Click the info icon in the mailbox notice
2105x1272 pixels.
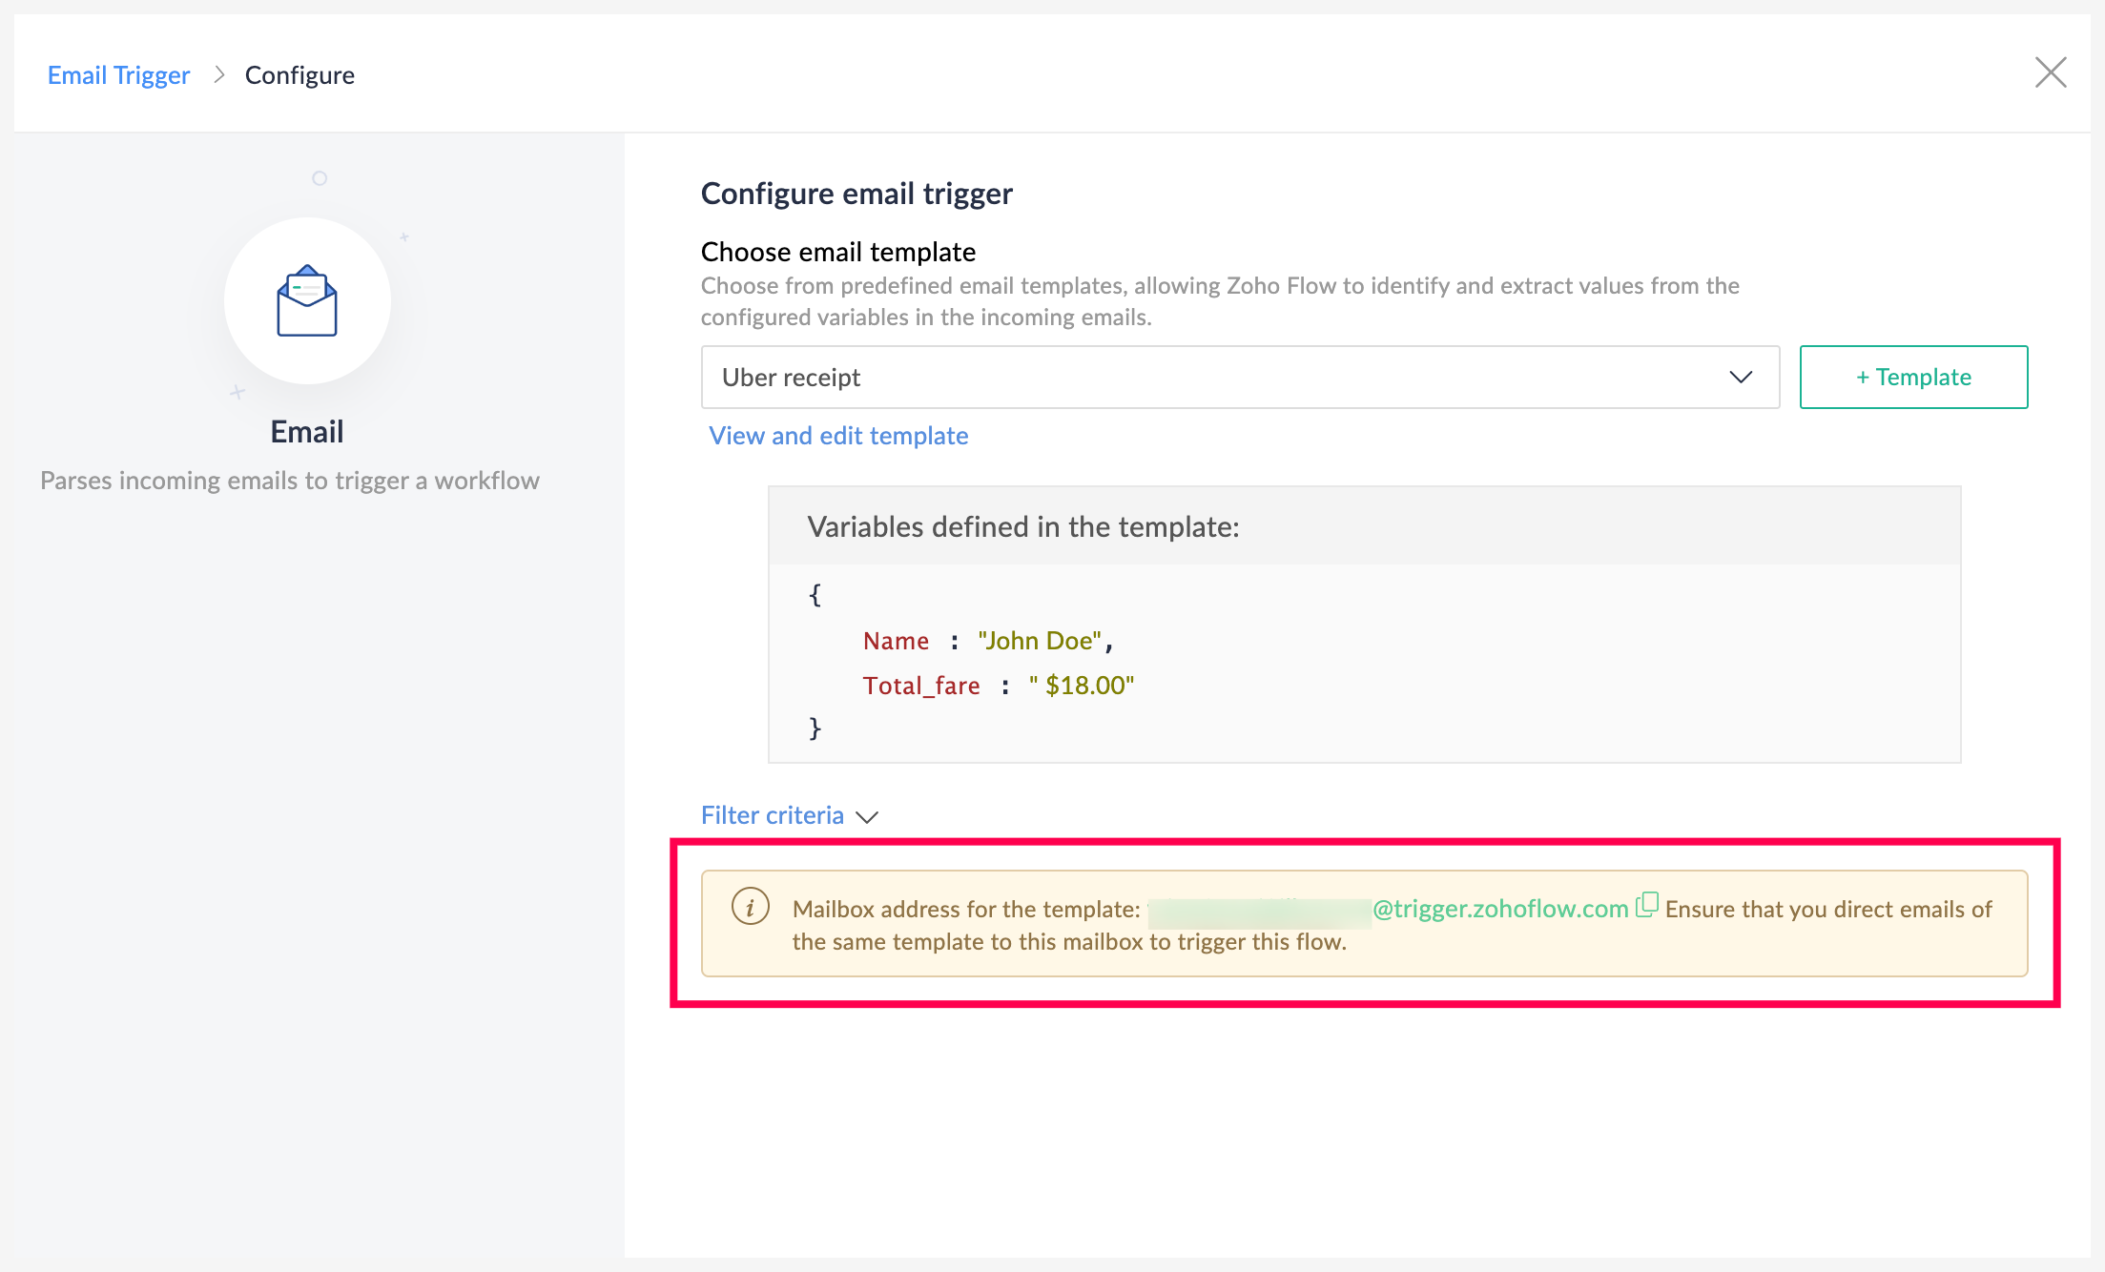tap(751, 907)
